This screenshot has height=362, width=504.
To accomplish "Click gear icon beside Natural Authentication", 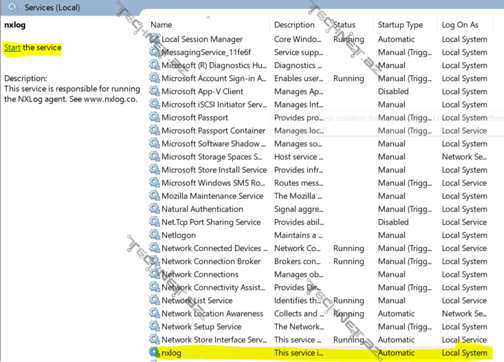I will pos(154,209).
